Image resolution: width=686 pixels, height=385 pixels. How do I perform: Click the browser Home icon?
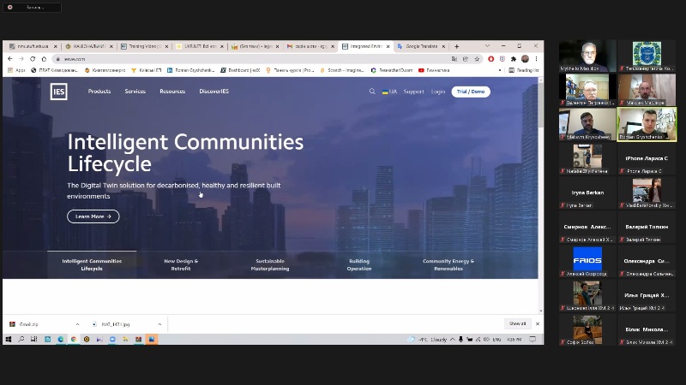[x=44, y=58]
